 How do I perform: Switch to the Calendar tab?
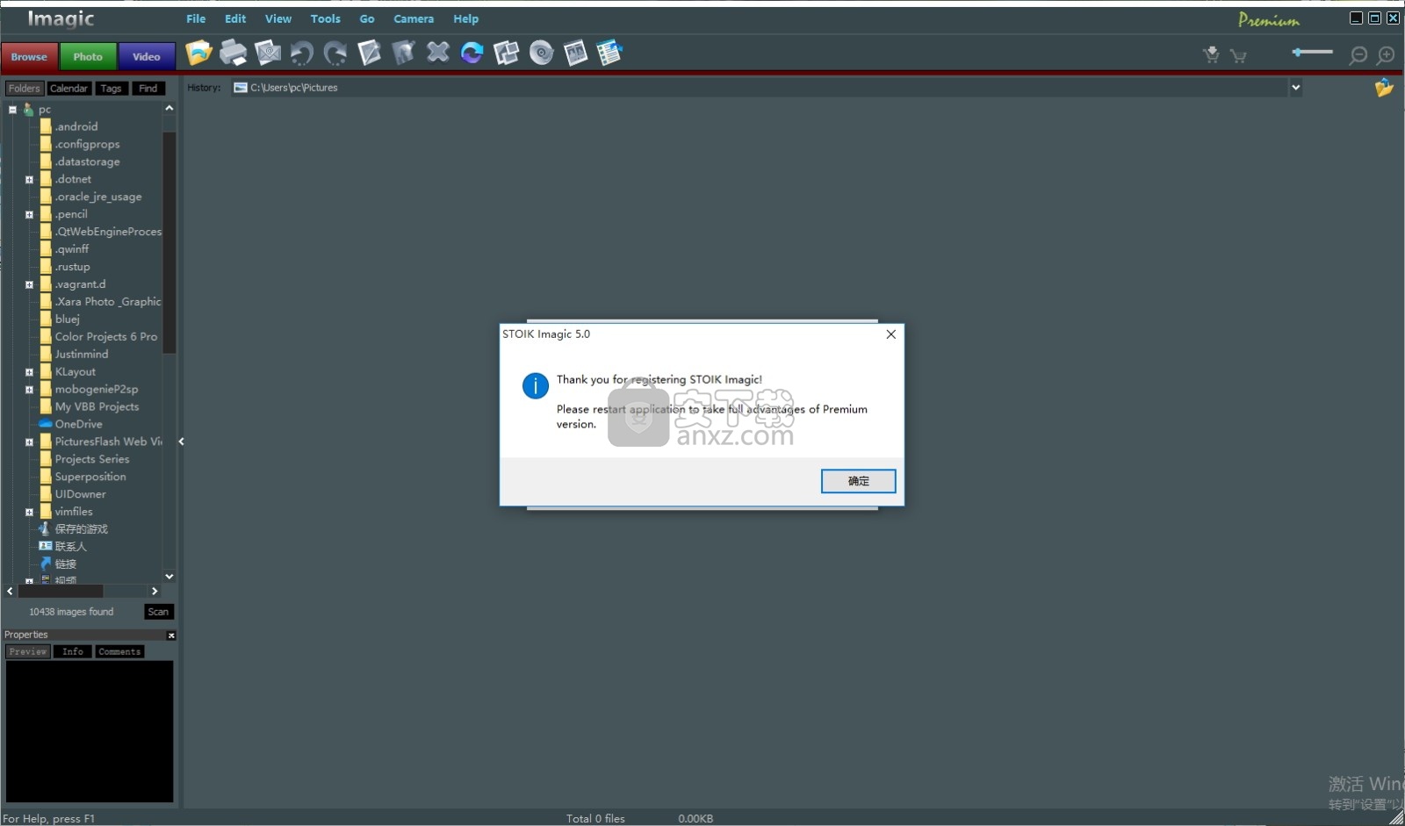point(68,89)
